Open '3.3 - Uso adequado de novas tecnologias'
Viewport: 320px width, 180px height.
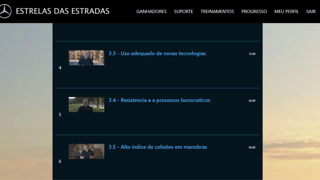point(157,53)
